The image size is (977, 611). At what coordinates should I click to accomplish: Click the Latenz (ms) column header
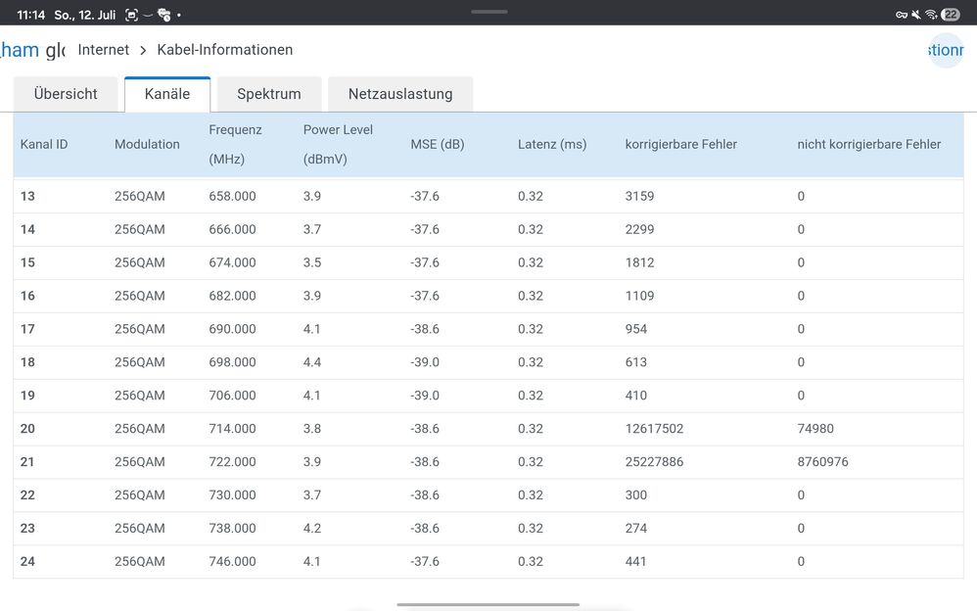point(552,145)
